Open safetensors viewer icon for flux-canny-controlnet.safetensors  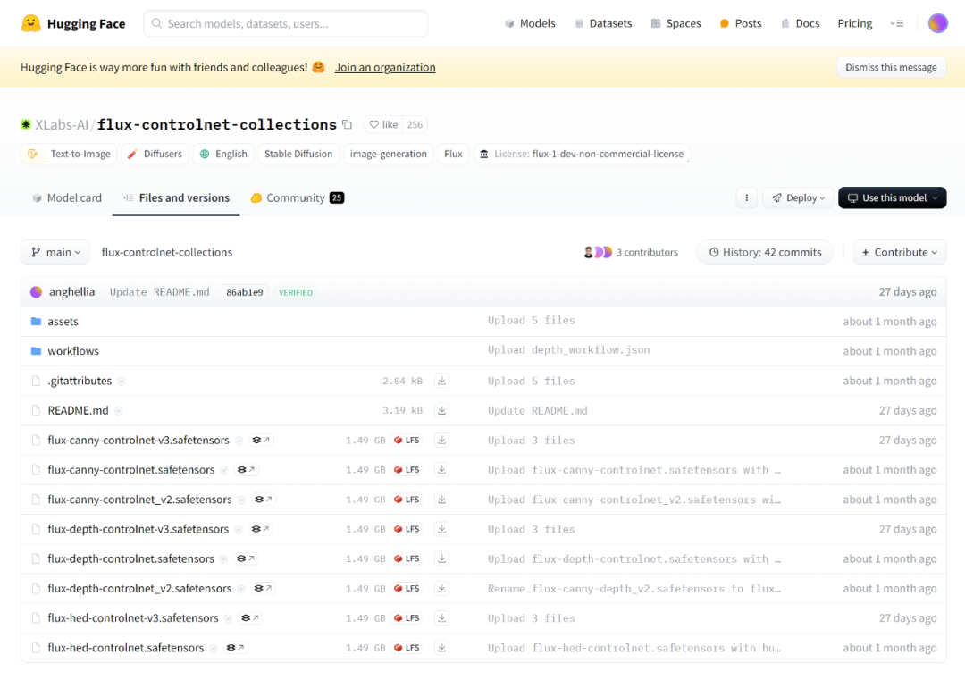click(247, 470)
